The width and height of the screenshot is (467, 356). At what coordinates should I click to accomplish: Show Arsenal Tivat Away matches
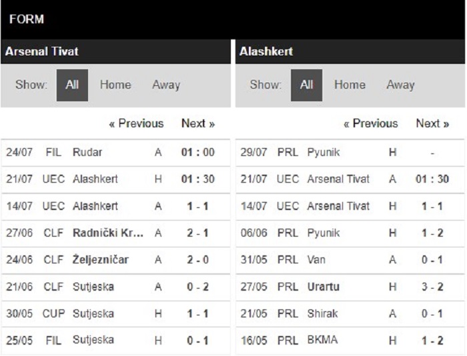pos(166,85)
